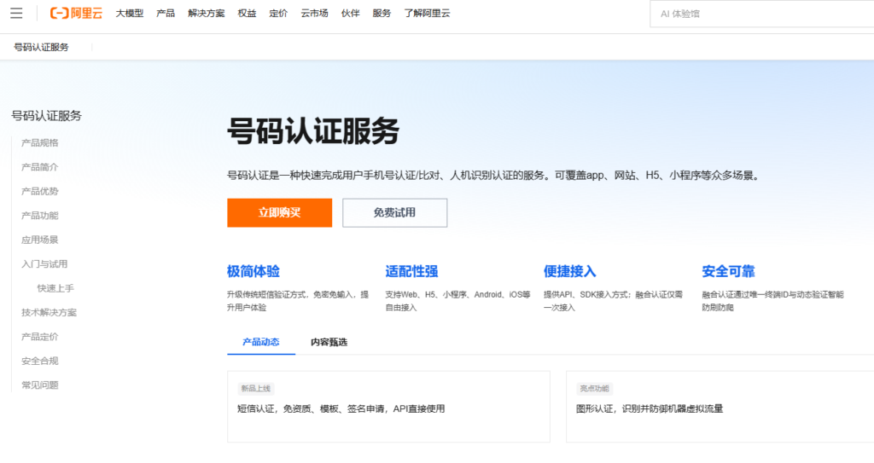Focus the AI 体验馆 search field

(762, 14)
